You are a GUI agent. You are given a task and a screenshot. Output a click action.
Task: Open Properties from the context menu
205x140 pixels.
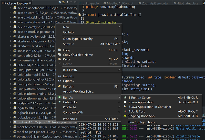(x=70, y=119)
